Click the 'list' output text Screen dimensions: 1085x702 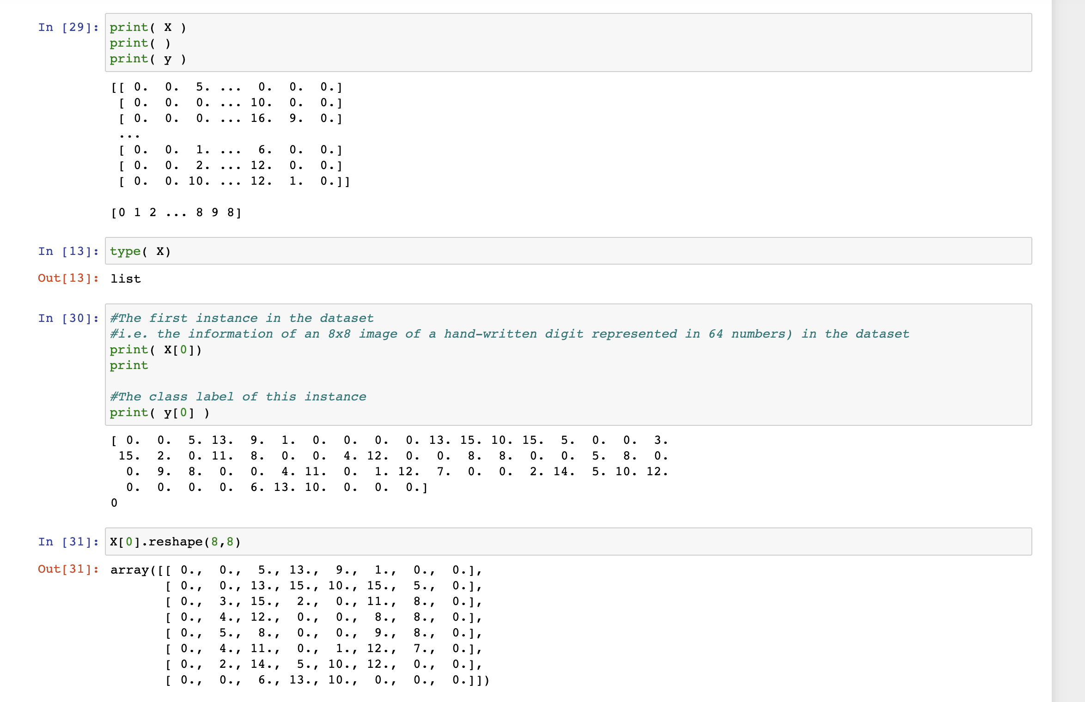tap(126, 279)
